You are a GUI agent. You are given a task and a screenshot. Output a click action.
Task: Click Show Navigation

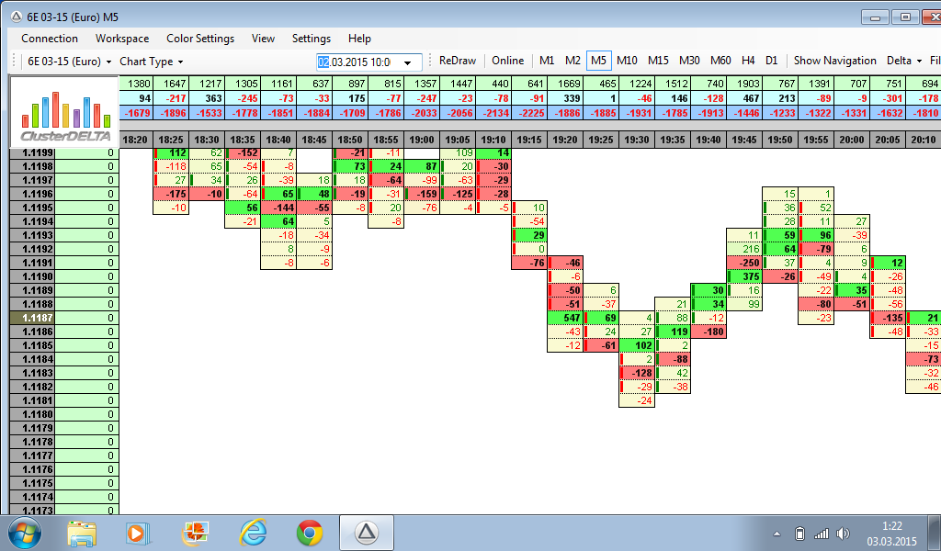point(834,61)
